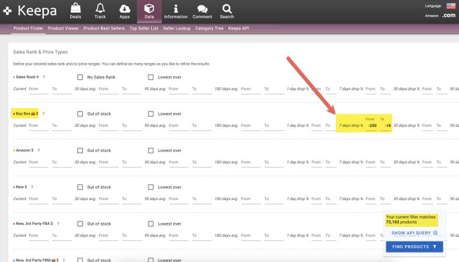Open the Search magnifier icon
Viewport: 459px width, 262px height.
(227, 9)
